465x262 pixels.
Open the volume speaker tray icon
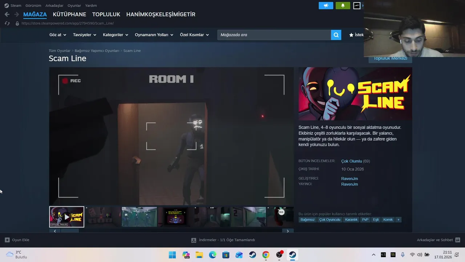pyautogui.click(x=420, y=255)
